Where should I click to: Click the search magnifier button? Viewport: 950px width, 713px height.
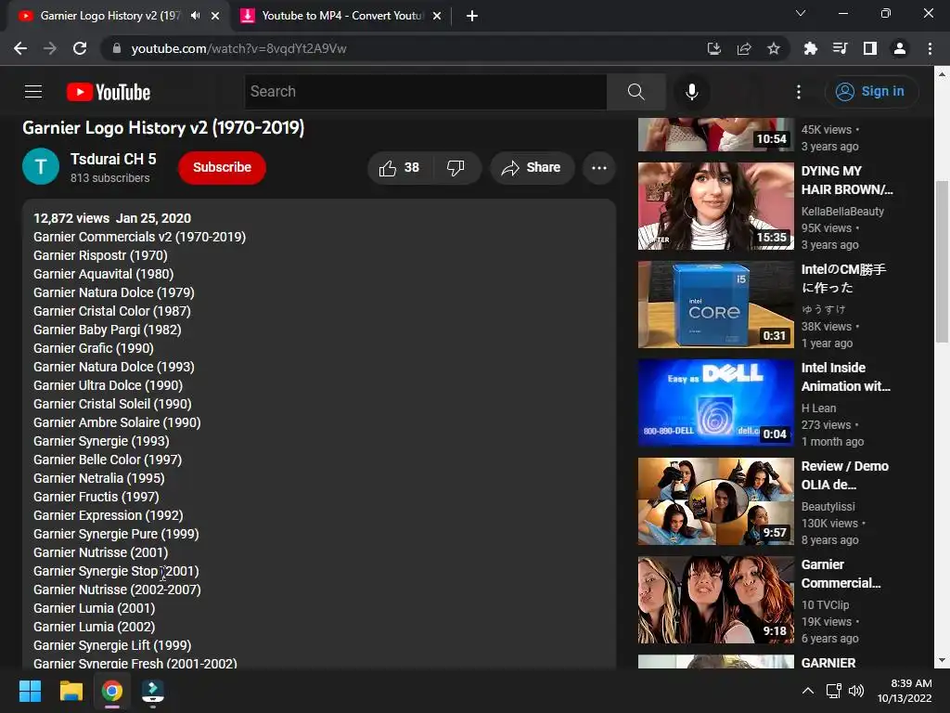[635, 92]
